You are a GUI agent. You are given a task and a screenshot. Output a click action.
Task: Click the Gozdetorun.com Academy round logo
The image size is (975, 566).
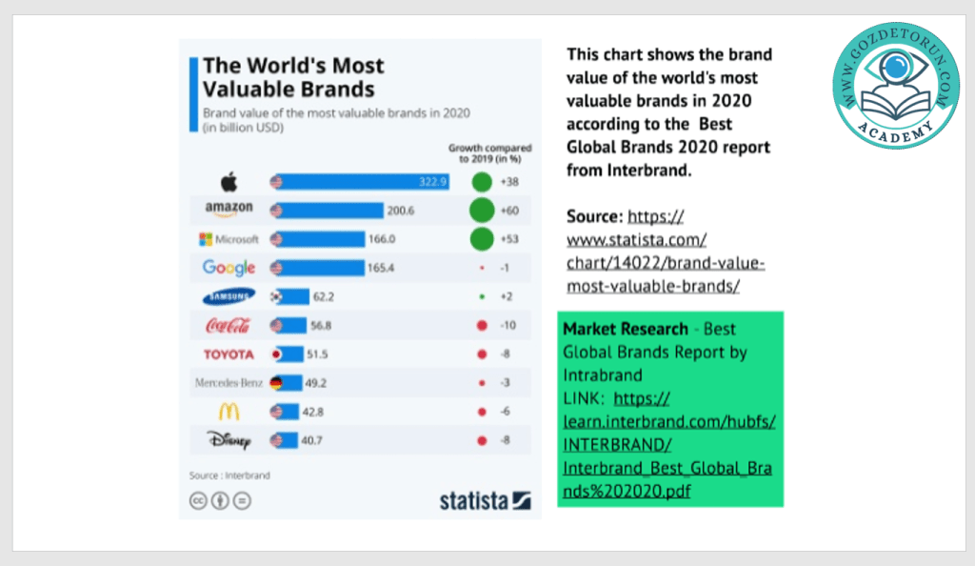point(895,86)
